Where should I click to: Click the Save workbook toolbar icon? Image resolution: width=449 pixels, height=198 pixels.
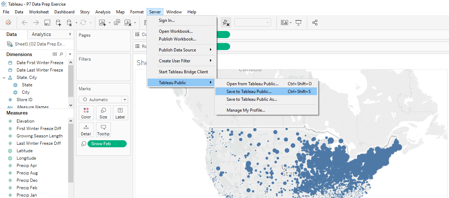tap(47, 23)
